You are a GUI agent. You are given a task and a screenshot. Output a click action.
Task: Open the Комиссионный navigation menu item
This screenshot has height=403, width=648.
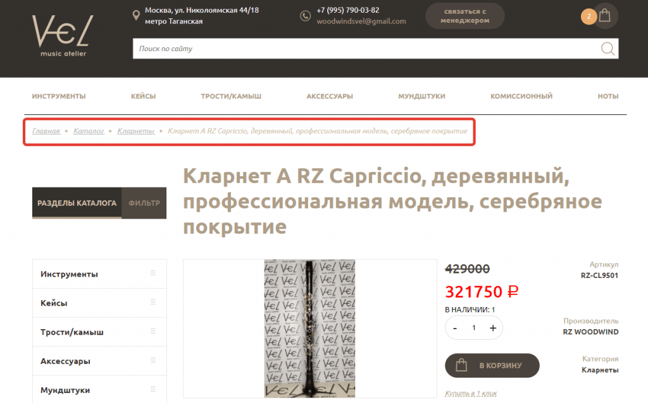tap(521, 96)
